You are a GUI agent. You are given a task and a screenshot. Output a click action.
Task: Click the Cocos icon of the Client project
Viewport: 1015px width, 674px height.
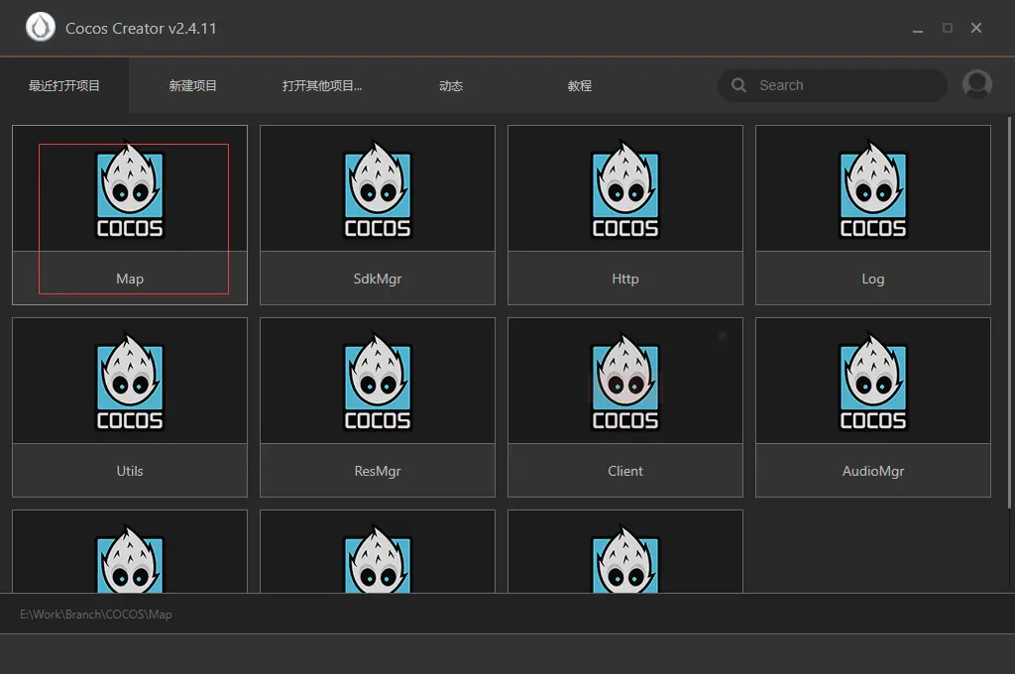625,382
